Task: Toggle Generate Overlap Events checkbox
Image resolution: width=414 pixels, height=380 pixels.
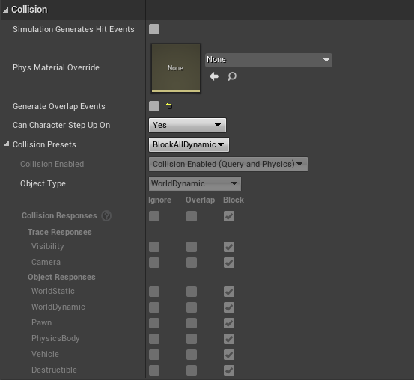Action: pos(154,106)
